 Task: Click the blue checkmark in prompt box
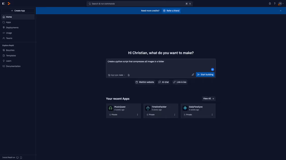pos(212,69)
